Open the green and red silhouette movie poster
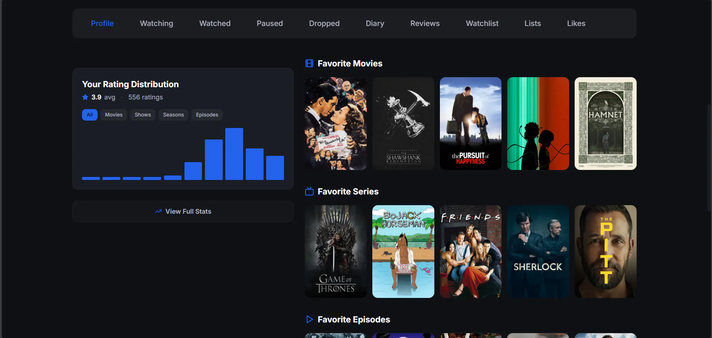712x338 pixels. [538, 124]
